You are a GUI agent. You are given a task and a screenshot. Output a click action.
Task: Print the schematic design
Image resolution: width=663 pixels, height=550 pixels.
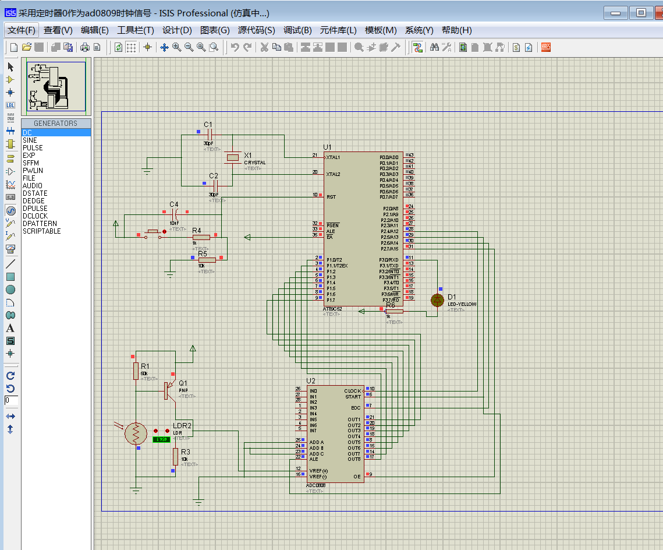pos(85,47)
